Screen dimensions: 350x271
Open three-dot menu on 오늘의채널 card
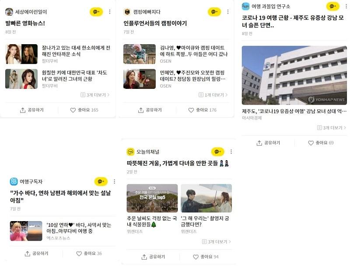[231, 151]
